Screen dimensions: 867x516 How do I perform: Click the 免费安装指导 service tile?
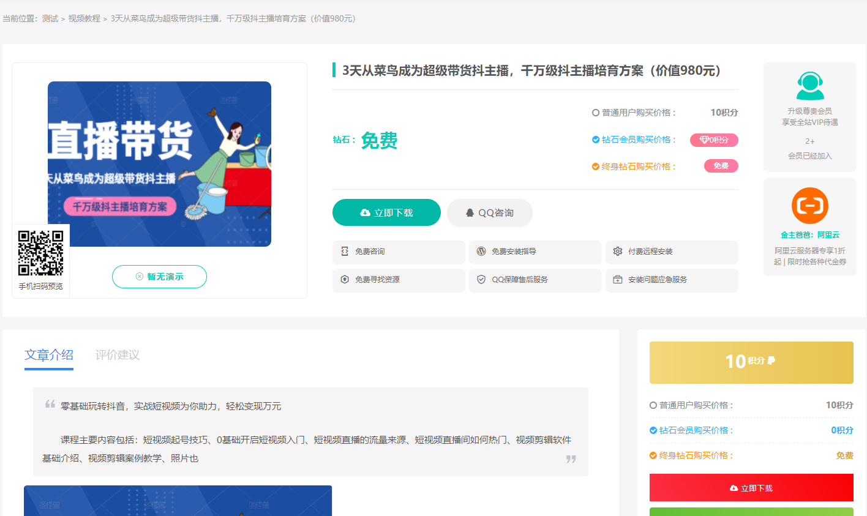(x=535, y=252)
